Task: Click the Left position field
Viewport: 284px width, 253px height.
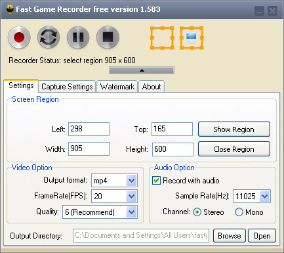Action: [x=89, y=129]
